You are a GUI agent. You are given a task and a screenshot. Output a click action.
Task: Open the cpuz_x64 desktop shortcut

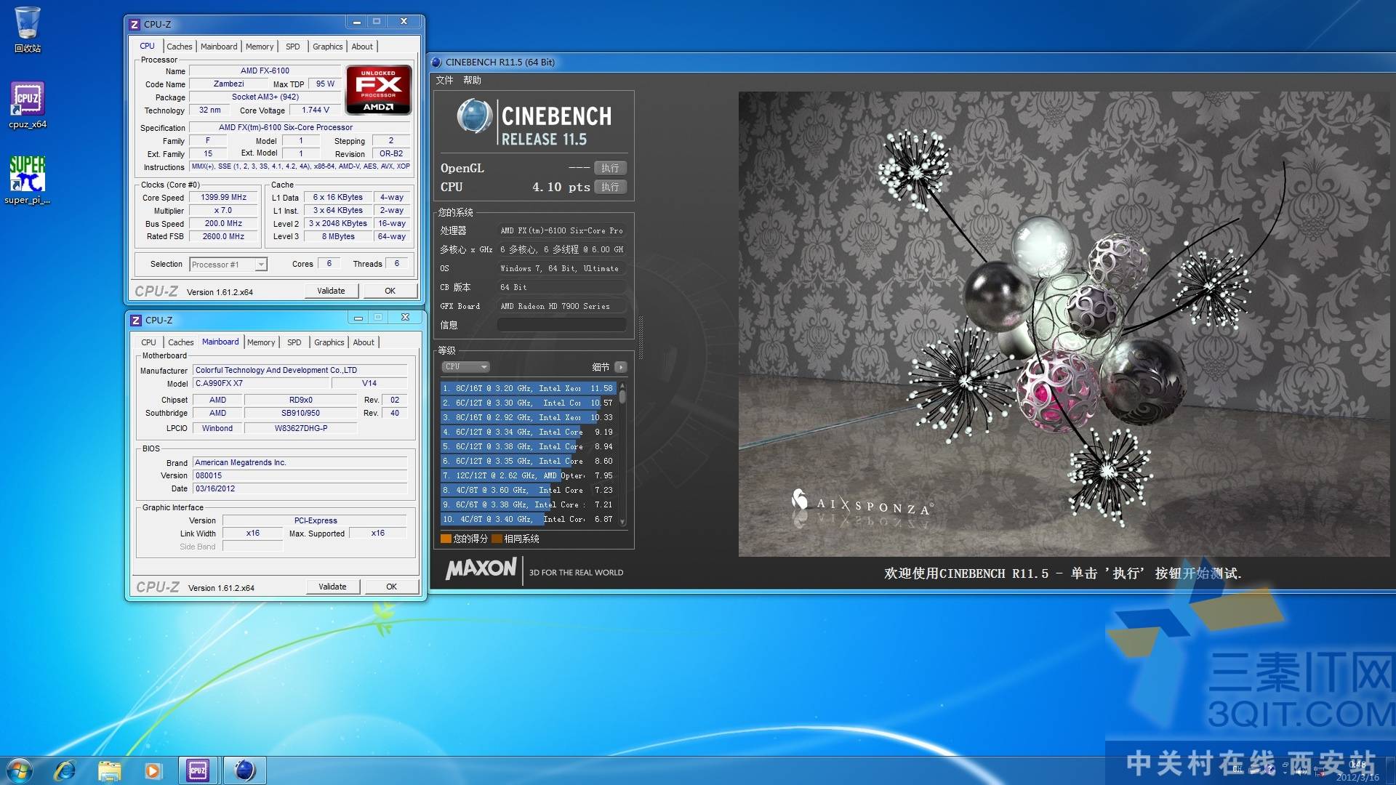point(28,105)
